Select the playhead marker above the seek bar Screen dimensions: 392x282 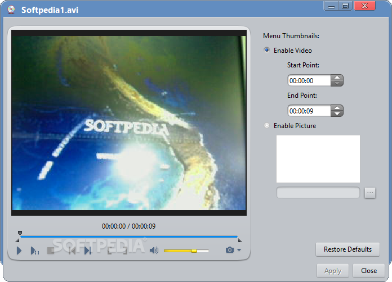click(x=20, y=233)
